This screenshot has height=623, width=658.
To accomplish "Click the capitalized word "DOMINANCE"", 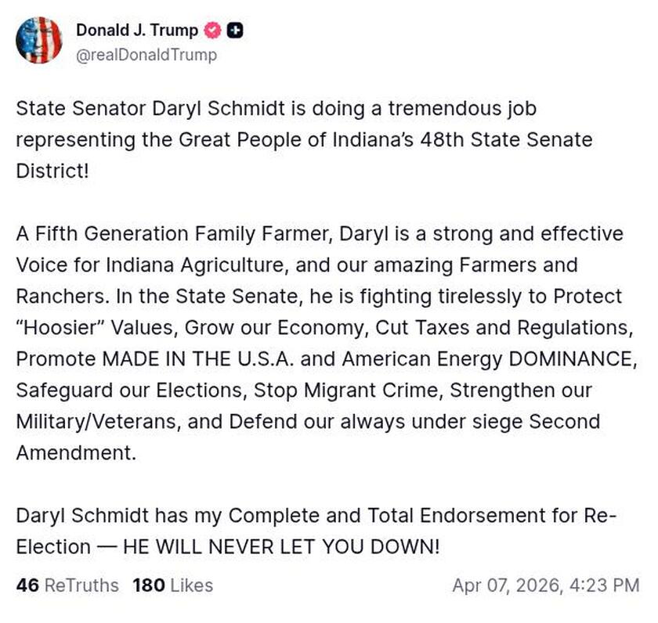I will click(x=570, y=358).
